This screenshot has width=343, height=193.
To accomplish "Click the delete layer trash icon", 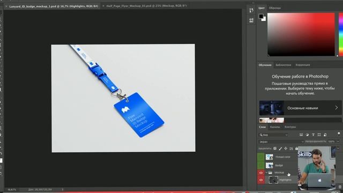I will click(340, 187).
